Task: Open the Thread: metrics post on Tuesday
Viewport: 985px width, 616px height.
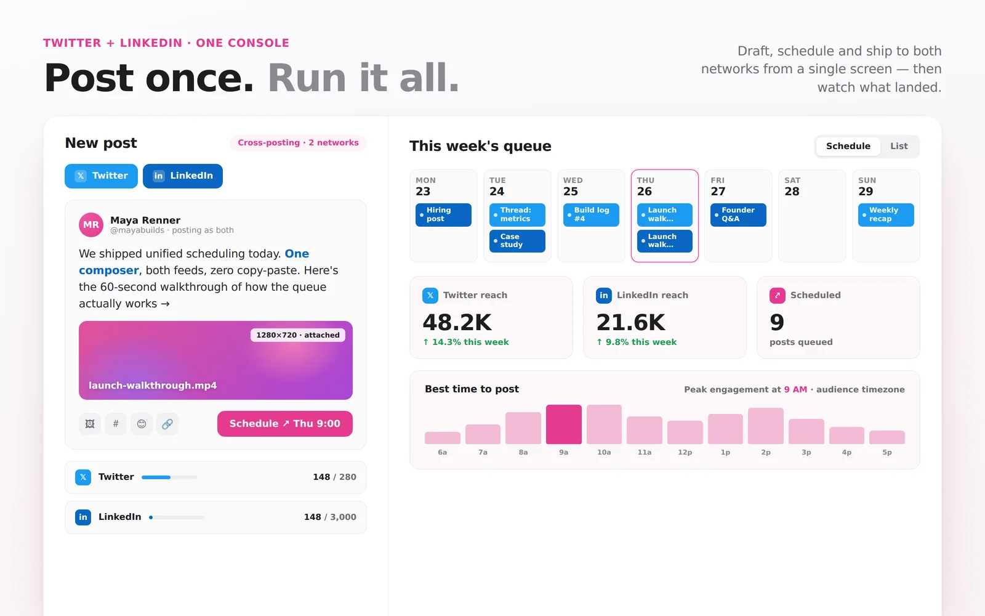Action: (x=517, y=215)
